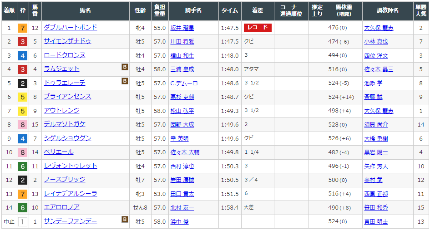Click green frame 6 box in エアロロノア's row
This screenshot has height=230, width=430.
pos(22,208)
